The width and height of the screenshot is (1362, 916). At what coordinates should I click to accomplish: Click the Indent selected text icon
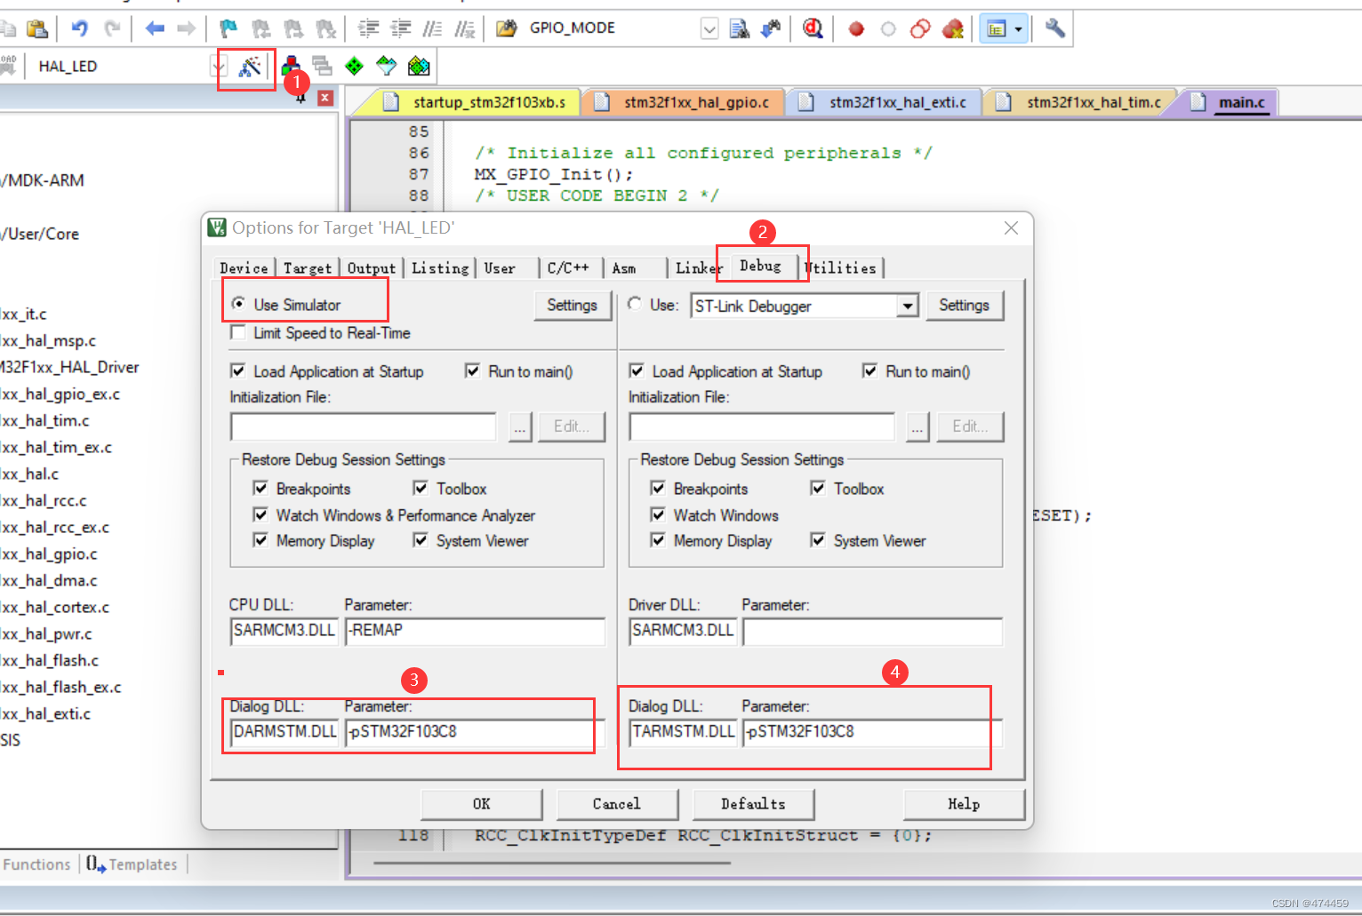click(x=368, y=29)
